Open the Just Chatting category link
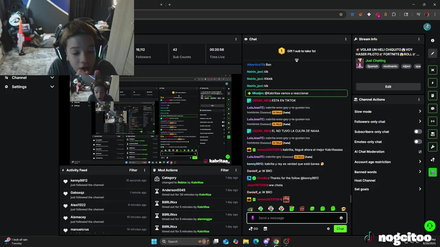Viewport: 440px width, 247px height. (x=375, y=61)
